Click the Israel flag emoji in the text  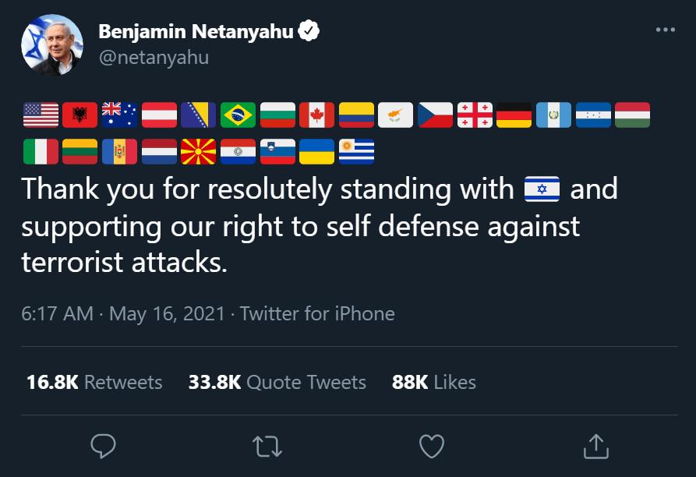pyautogui.click(x=542, y=189)
